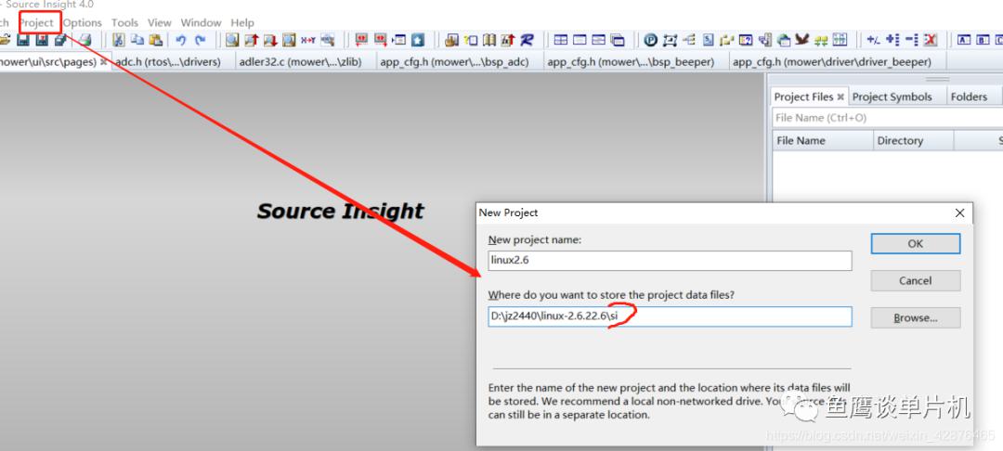Click the Save All stacked disks icon
The image size is (1003, 451).
point(60,40)
